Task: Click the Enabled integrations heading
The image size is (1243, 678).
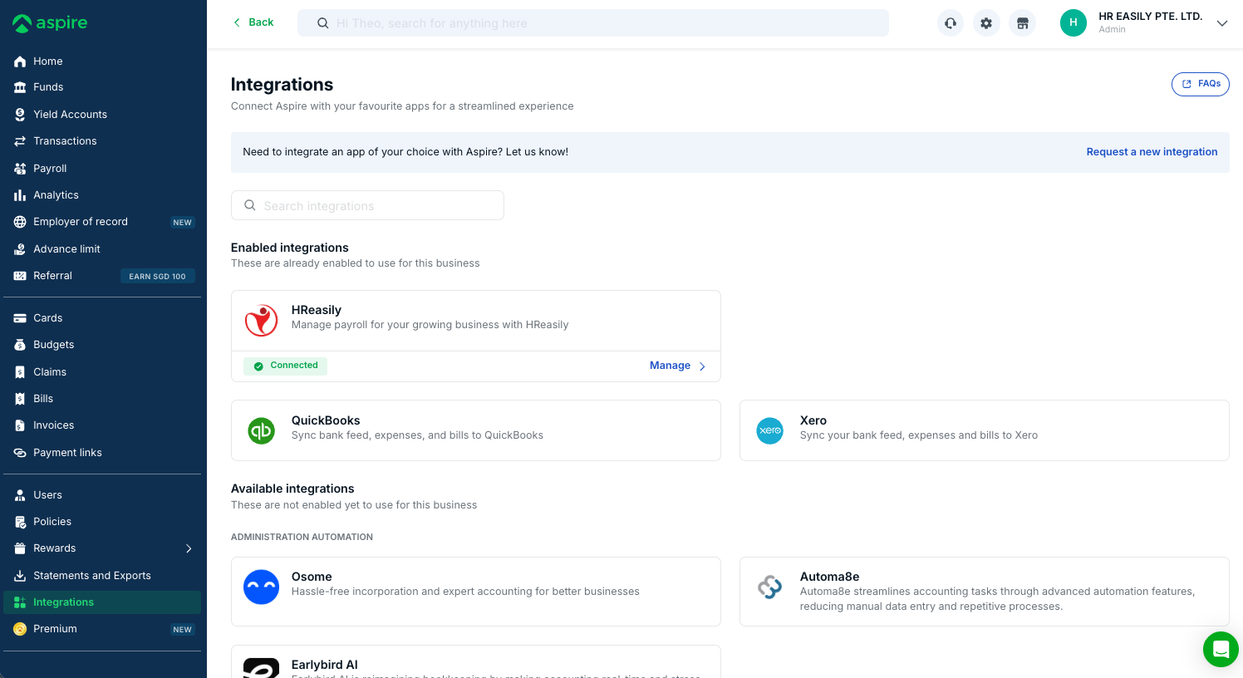Action: coord(289,248)
